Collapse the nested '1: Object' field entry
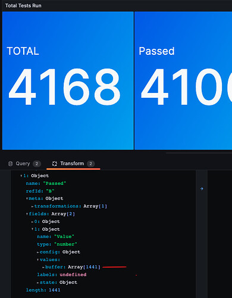232x298 pixels. tap(32, 229)
